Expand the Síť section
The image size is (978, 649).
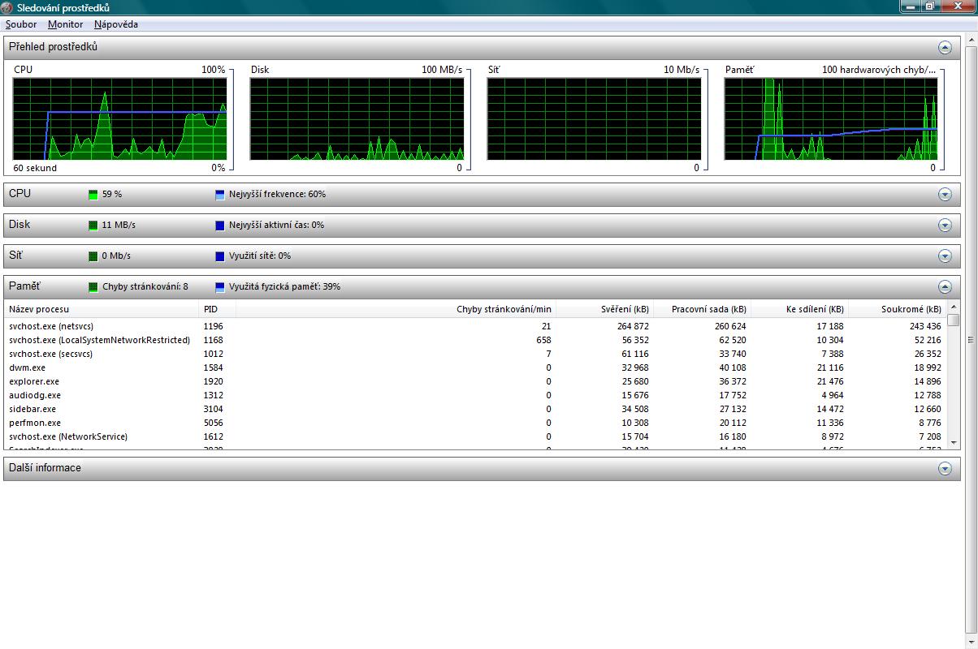[x=945, y=256]
